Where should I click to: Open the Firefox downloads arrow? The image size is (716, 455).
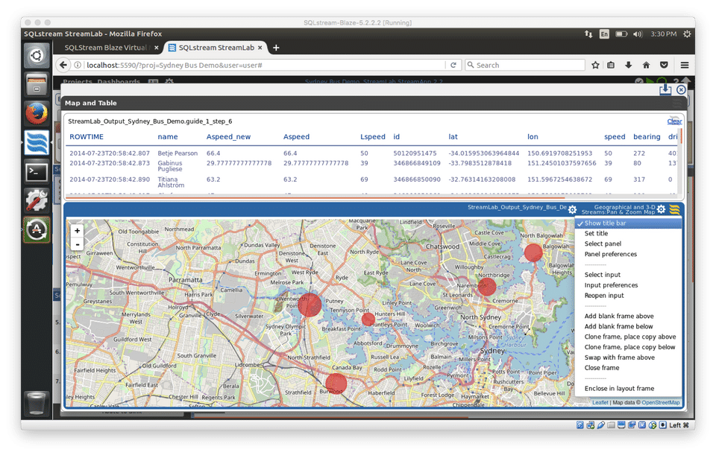628,66
